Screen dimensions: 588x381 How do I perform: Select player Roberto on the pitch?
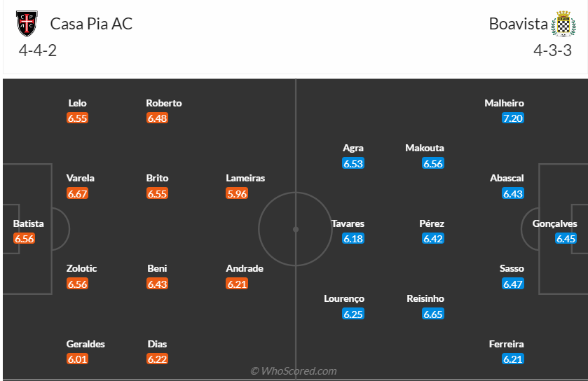(164, 103)
